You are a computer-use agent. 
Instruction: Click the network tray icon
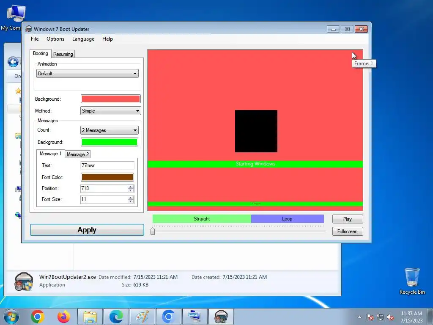(x=380, y=317)
